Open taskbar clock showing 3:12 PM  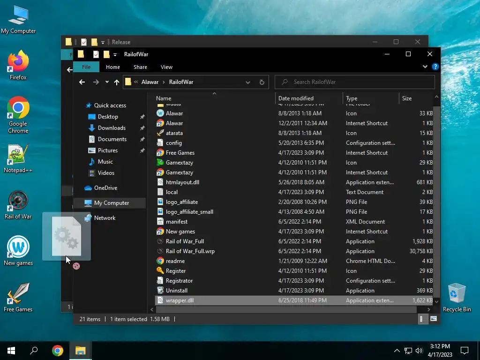tap(440, 351)
